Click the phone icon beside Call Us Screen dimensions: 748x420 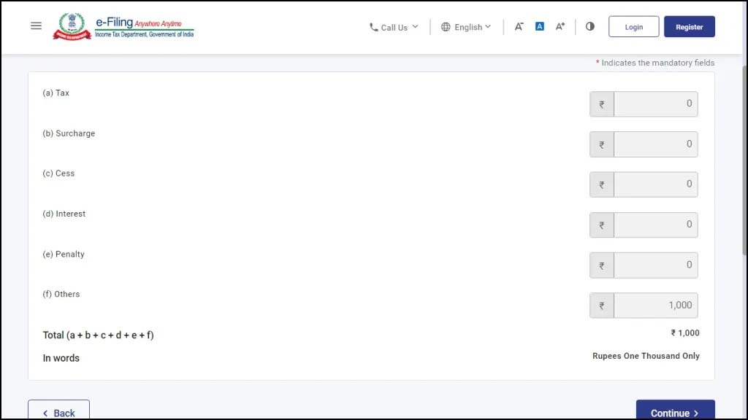point(373,28)
